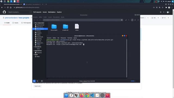Open GitHub notifications bell

tap(161, 12)
